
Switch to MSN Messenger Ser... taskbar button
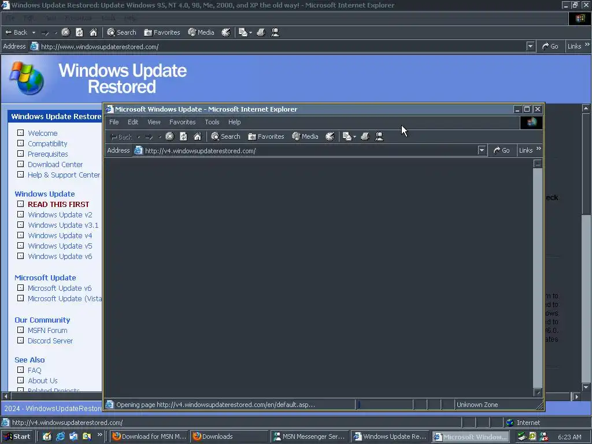click(x=310, y=437)
